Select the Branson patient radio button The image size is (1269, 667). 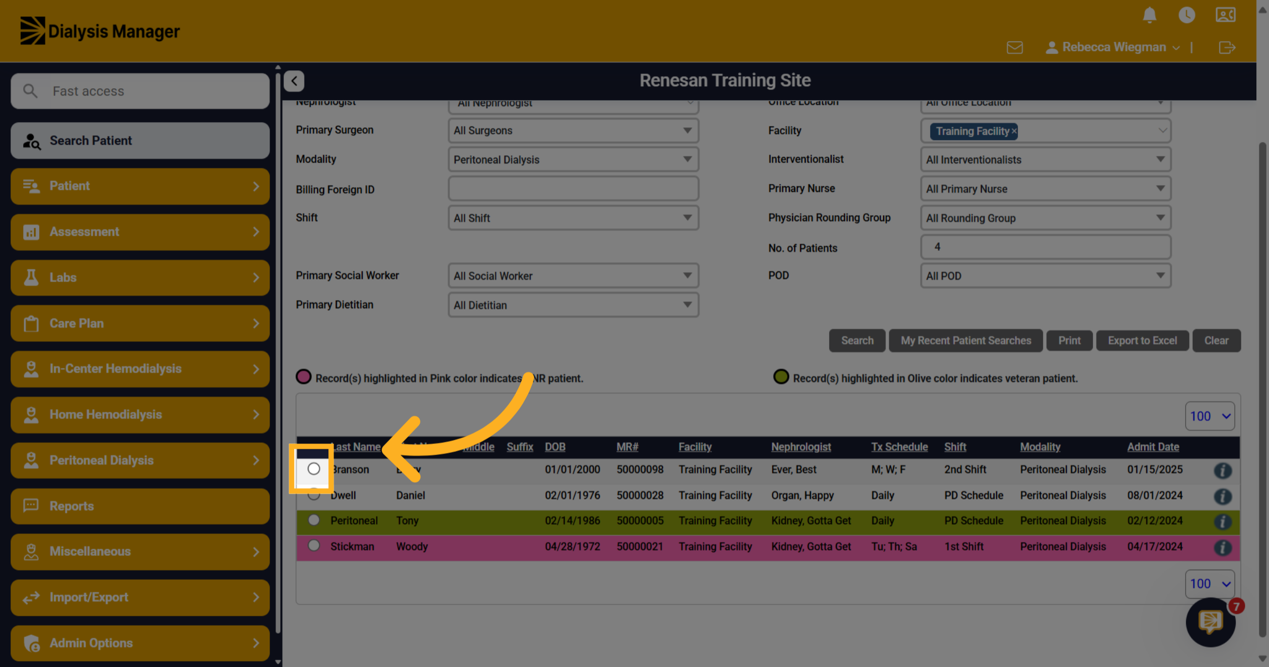tap(314, 469)
